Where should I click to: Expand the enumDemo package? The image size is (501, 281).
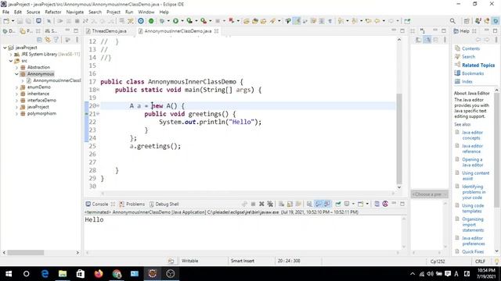coord(16,87)
